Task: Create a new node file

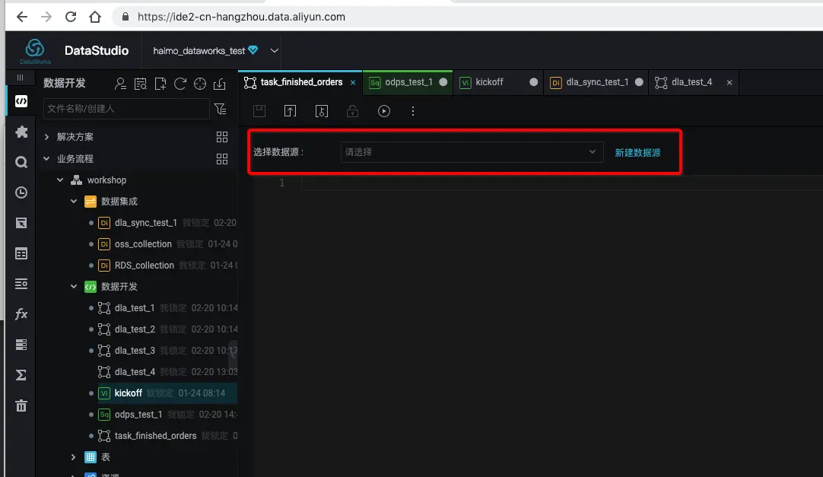Action: [x=158, y=84]
